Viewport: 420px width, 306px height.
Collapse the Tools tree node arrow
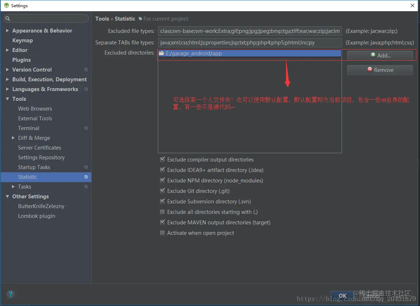click(7, 99)
